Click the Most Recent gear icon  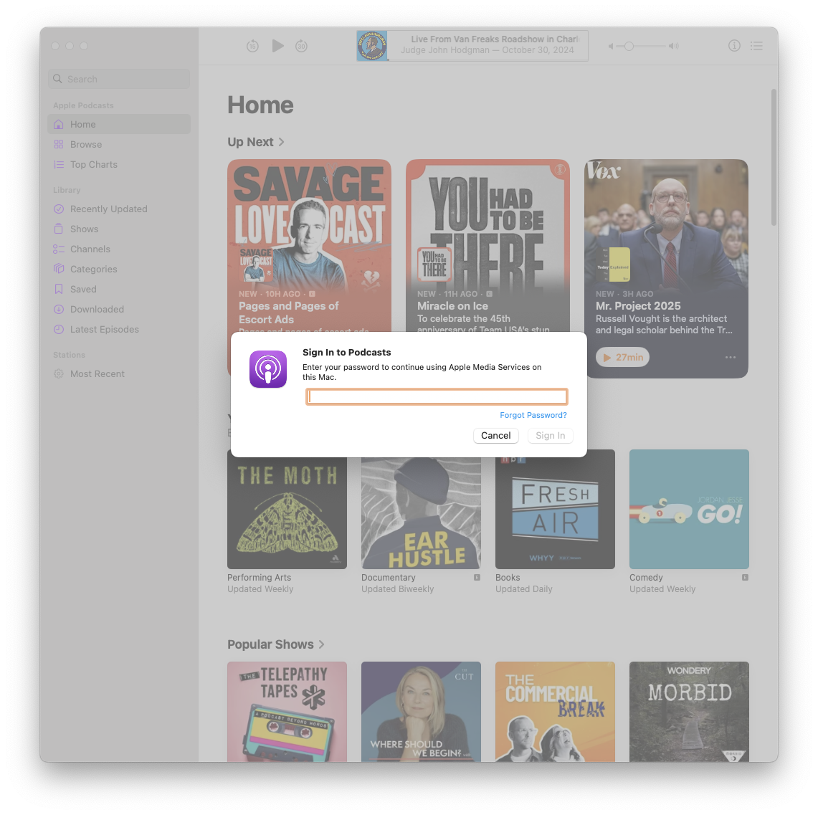(x=59, y=374)
